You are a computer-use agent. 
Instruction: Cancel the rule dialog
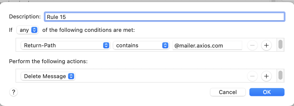point(228,92)
